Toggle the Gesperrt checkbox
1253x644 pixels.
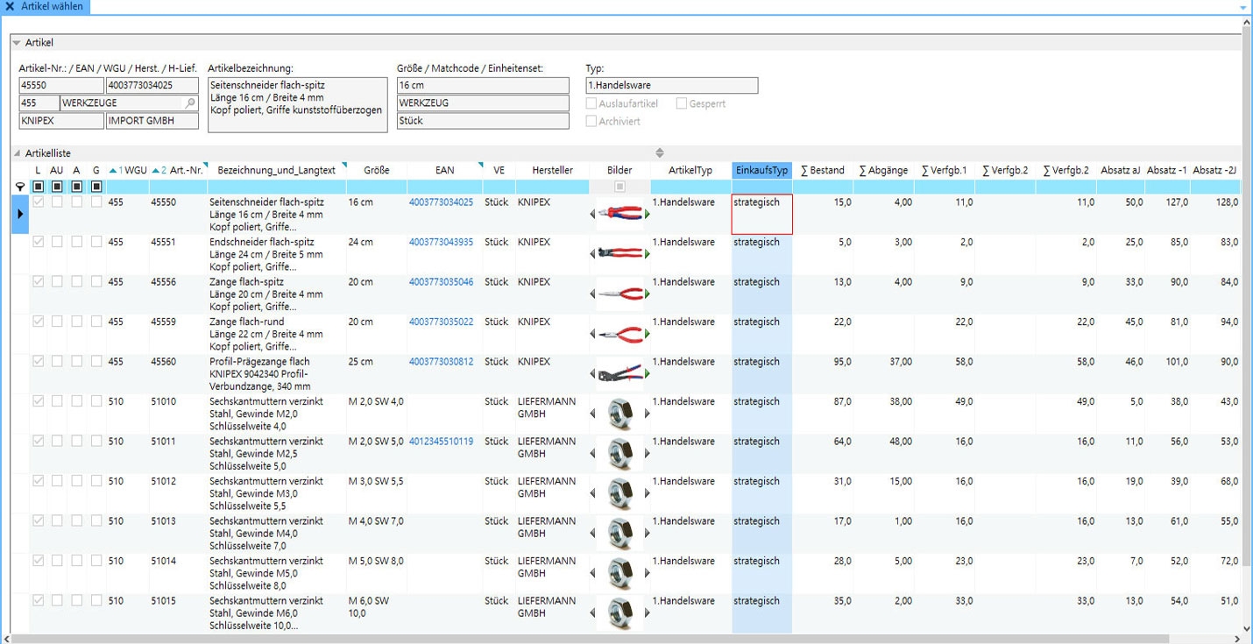coord(681,103)
